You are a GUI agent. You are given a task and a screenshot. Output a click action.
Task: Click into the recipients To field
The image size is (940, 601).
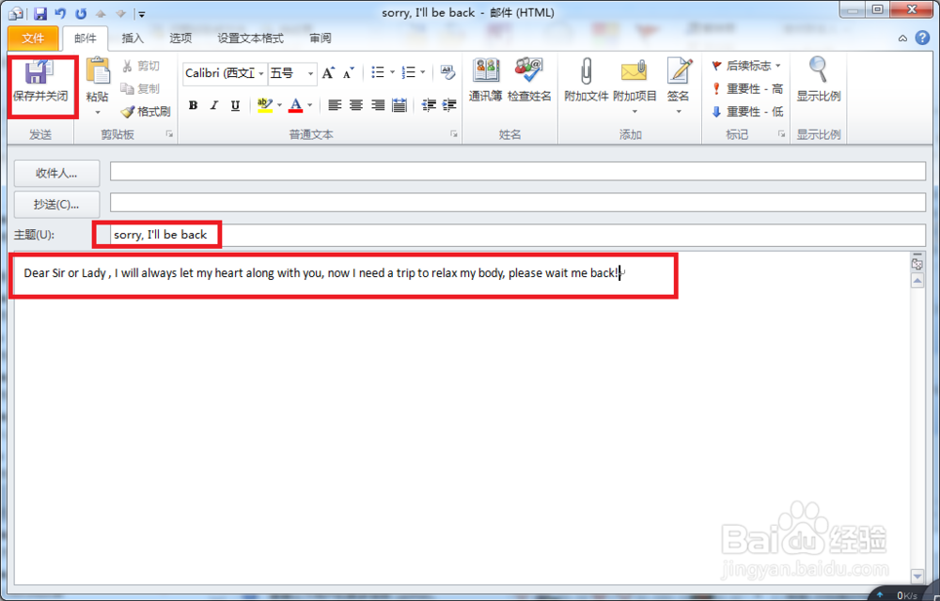pos(518,171)
